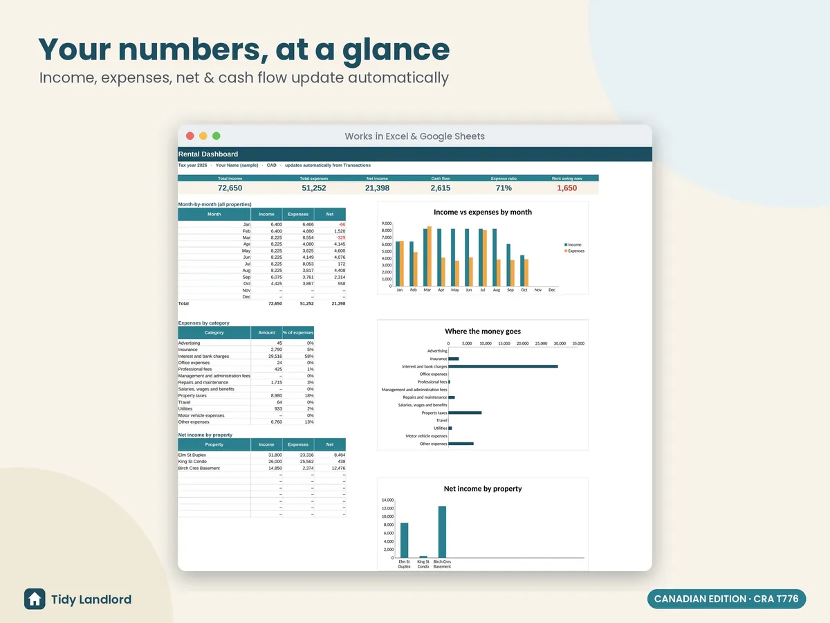Screen dimensions: 830x623
Task: Select the Interest and bank charges table row
Action: click(246, 356)
